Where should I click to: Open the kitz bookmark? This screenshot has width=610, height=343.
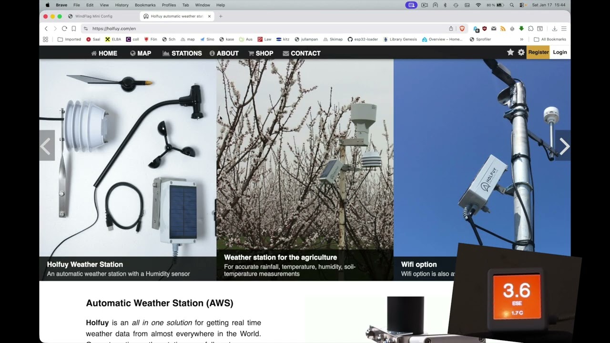pos(283,40)
